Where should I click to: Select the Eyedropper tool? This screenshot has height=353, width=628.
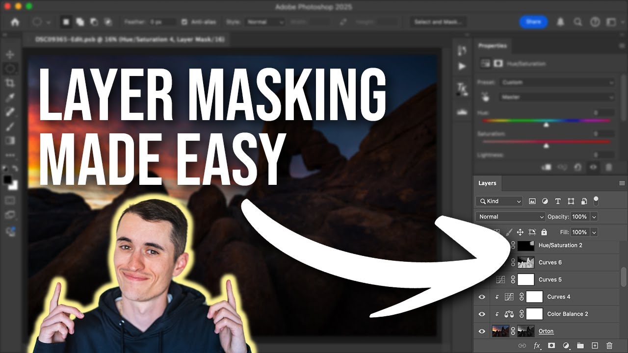10,98
